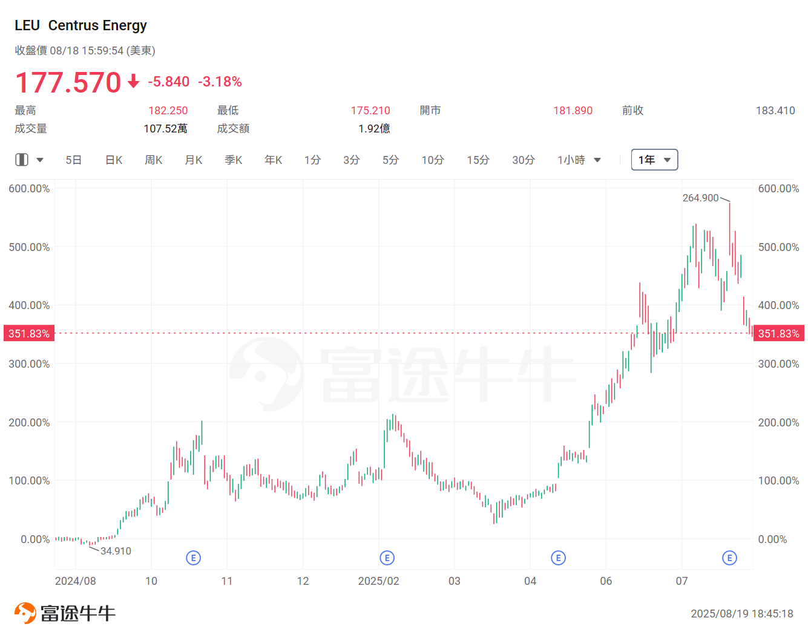Click the LEU Centrus Energy title
The image size is (808, 638).
(x=80, y=25)
